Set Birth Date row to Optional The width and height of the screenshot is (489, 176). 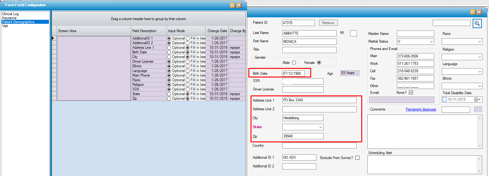[169, 52]
